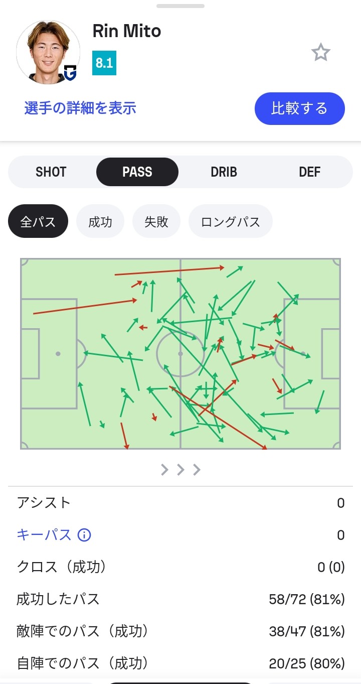Tap the player name Rin Mito
The height and width of the screenshot is (684, 361).
click(127, 31)
